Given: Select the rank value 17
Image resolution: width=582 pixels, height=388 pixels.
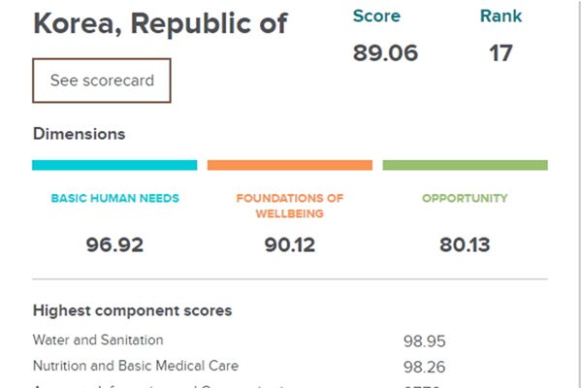Looking at the screenshot, I should [x=501, y=52].
